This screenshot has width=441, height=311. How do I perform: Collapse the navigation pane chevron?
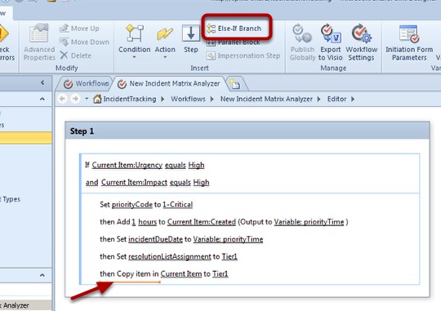pyautogui.click(x=42, y=82)
